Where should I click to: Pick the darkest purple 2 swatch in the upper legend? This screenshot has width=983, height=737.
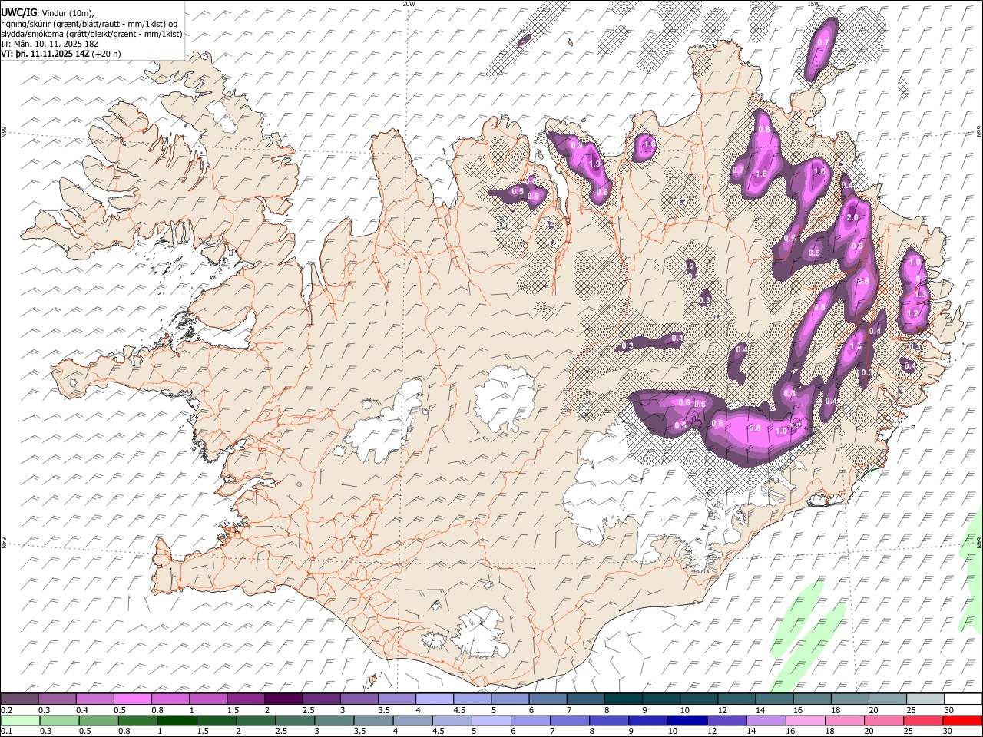(283, 699)
